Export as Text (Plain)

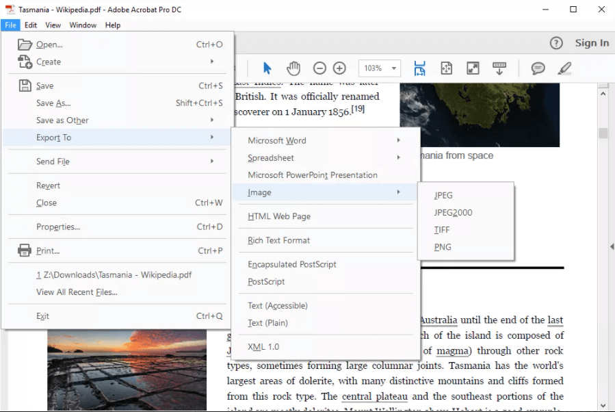[325, 322]
